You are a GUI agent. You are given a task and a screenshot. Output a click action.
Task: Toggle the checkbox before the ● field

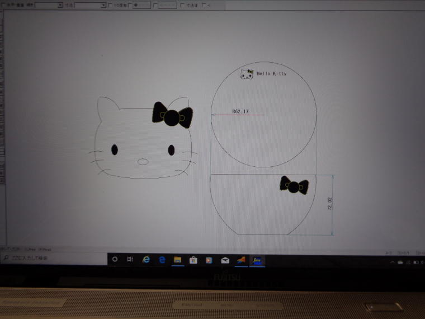(x=130, y=5)
